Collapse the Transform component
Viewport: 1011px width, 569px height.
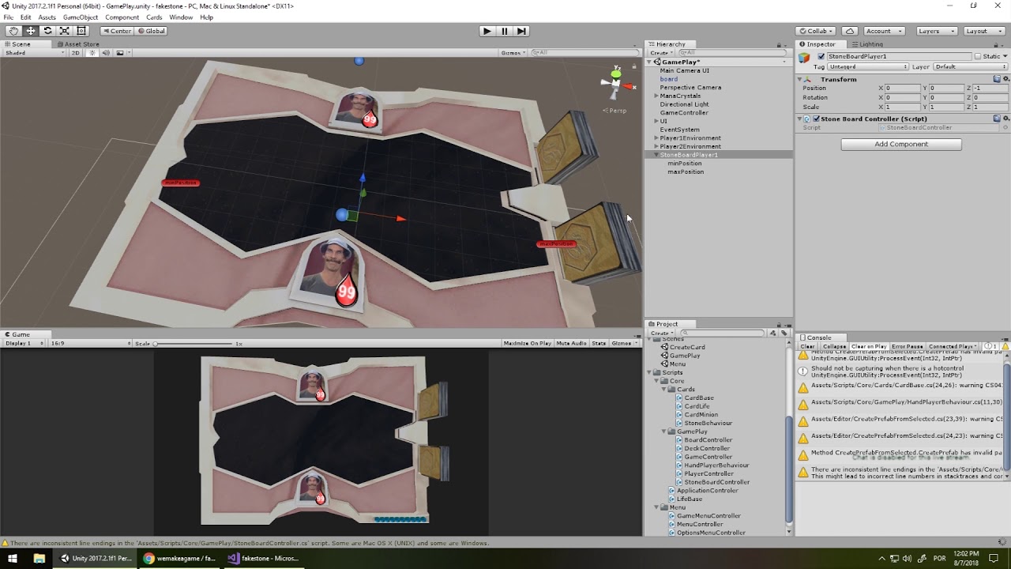click(800, 79)
